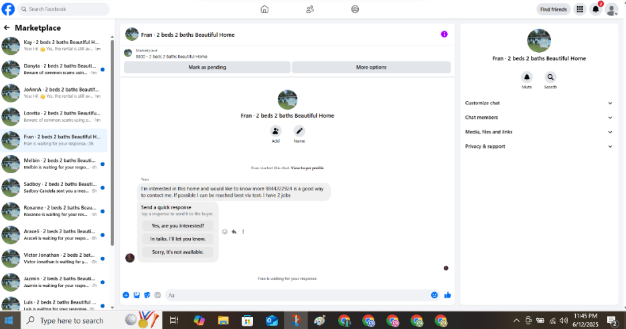Image resolution: width=626 pixels, height=329 pixels.
Task: Open the listing thumbnail in Marketplace header
Action: pos(128,53)
